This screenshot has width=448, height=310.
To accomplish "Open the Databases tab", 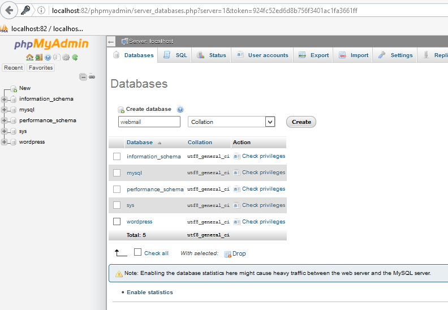I will [x=133, y=55].
